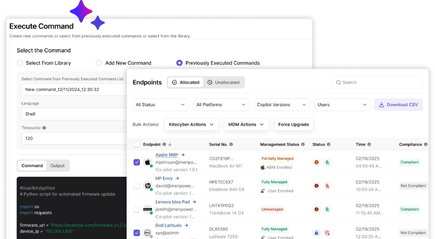Click the serial number LNTX1P0Q3
Image resolution: width=435 pixels, height=239 pixels.
coord(221,205)
